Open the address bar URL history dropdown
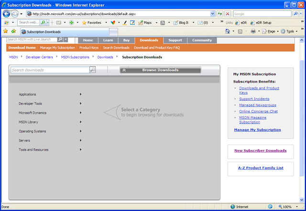This screenshot has height=211, width=306. pos(213,14)
